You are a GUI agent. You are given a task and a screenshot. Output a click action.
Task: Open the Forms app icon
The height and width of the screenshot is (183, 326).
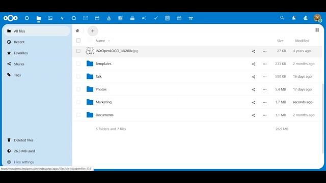168,18
